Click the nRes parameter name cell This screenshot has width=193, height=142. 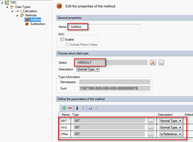(x=66, y=134)
